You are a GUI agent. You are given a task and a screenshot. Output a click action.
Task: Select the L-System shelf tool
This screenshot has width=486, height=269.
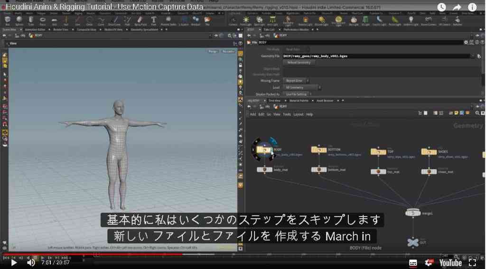click(183, 21)
